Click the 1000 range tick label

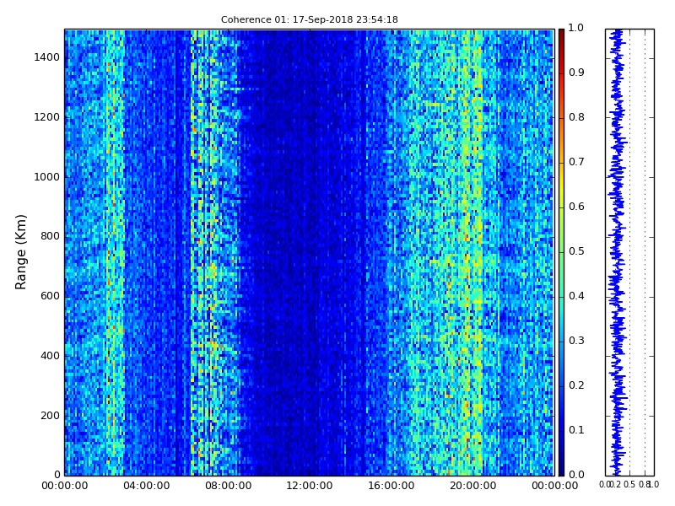tap(46, 177)
